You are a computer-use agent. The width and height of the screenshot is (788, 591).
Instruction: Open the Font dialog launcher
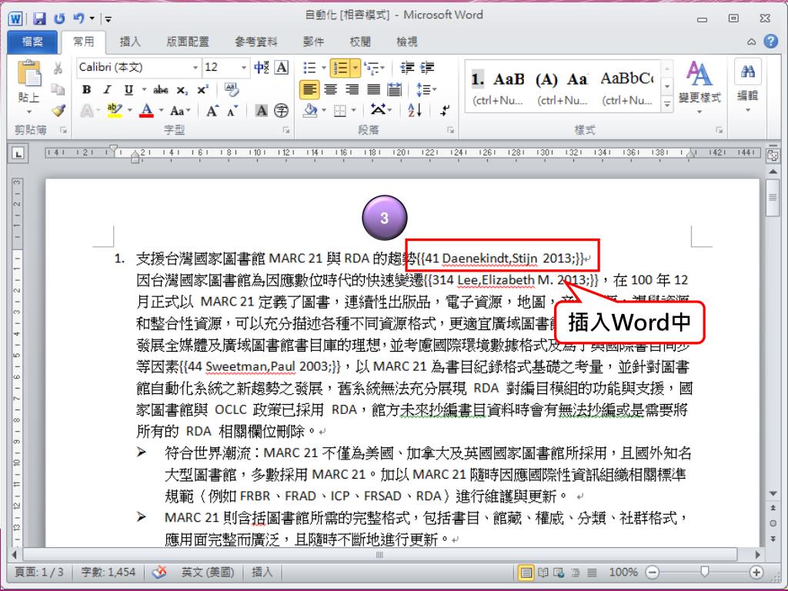click(286, 130)
